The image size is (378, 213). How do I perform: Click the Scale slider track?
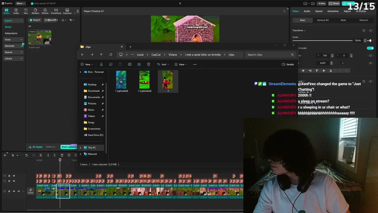(x=322, y=41)
